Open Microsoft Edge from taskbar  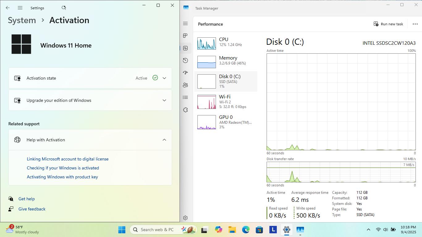tap(246, 230)
